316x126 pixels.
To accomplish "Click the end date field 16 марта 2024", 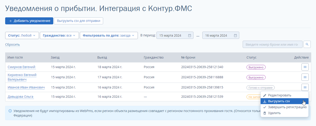I will (221, 35).
